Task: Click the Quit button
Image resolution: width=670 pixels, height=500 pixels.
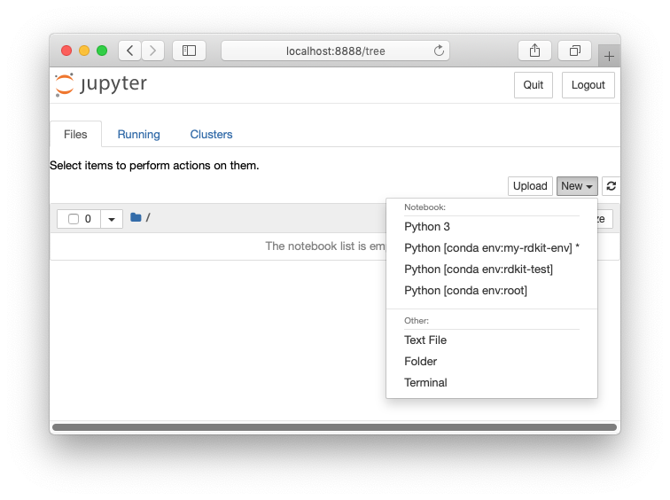Action: 534,85
